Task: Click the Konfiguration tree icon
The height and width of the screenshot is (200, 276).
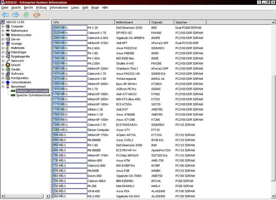Action: (x=8, y=78)
